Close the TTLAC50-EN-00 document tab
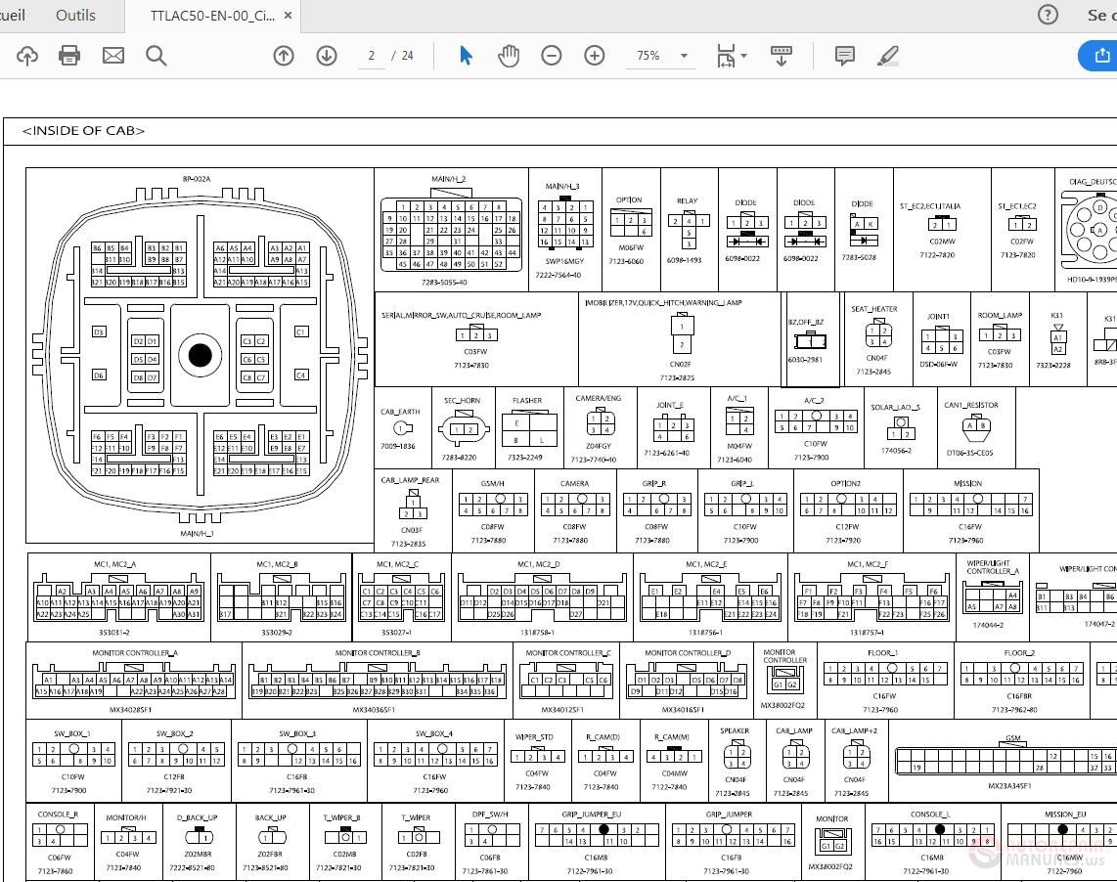The image size is (1117, 882). point(288,15)
